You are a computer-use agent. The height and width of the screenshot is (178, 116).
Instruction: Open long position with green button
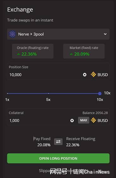coord(58,158)
